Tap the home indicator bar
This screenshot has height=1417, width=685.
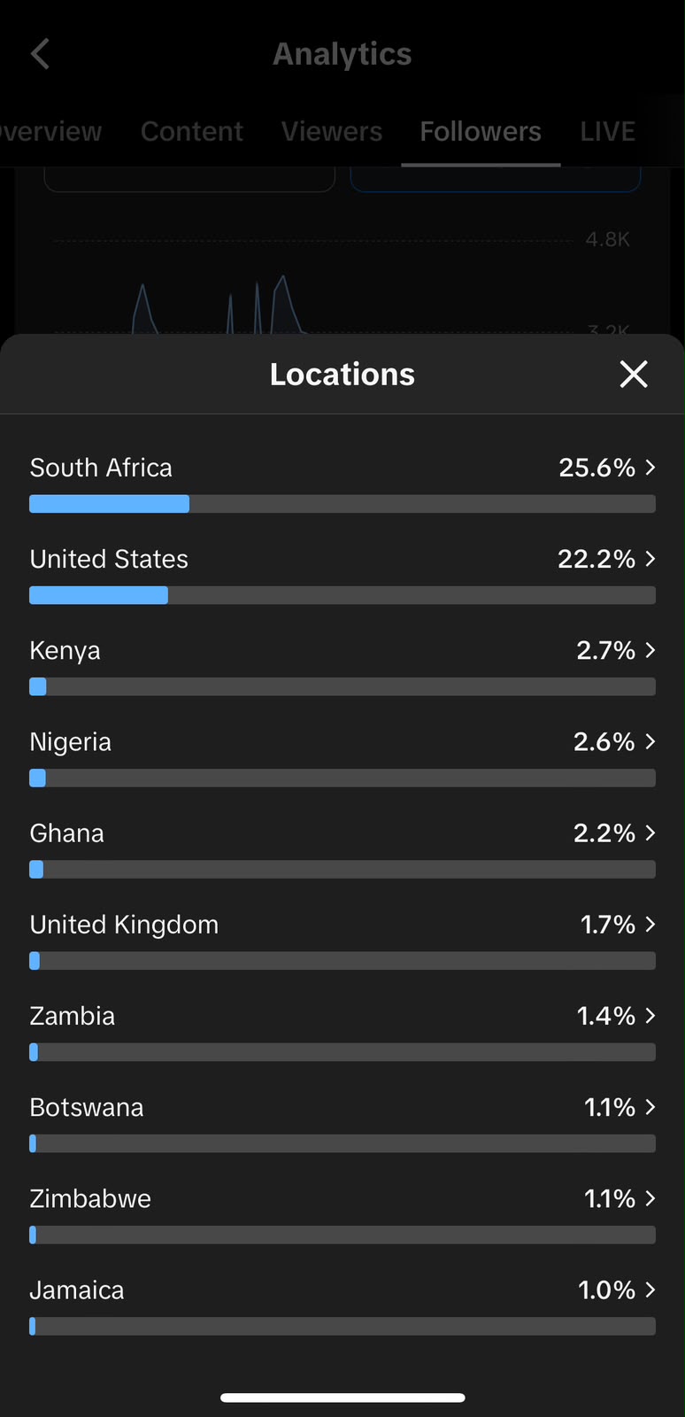[342, 1398]
